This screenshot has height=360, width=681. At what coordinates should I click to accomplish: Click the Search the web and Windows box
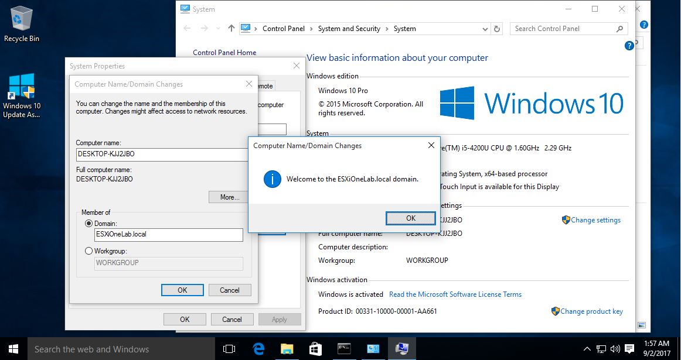click(121, 349)
